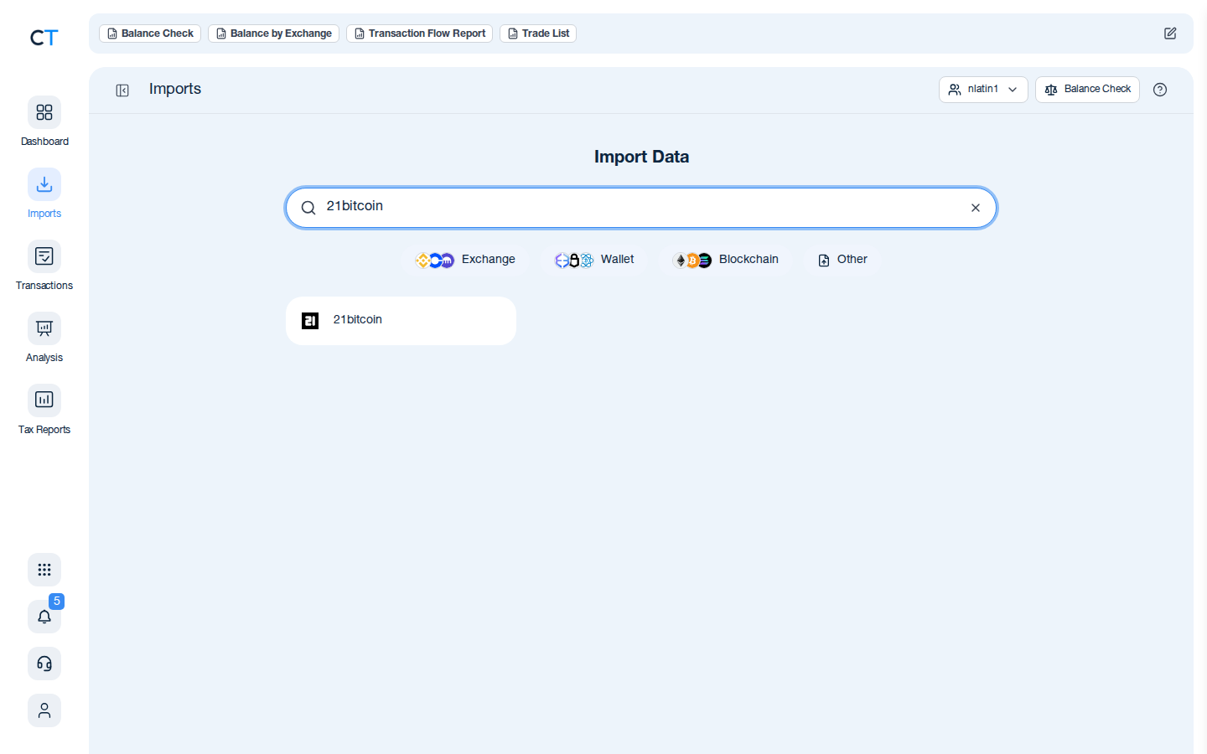Open Trade List shortcut
The height and width of the screenshot is (754, 1207).
tap(538, 34)
